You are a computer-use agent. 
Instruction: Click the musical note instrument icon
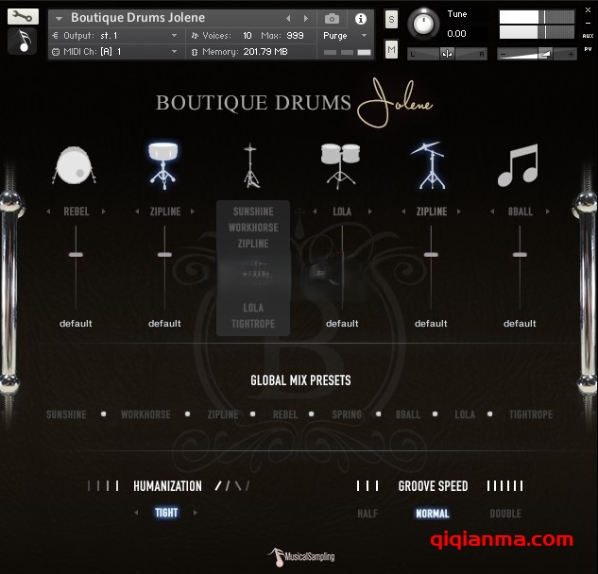pyautogui.click(x=22, y=41)
